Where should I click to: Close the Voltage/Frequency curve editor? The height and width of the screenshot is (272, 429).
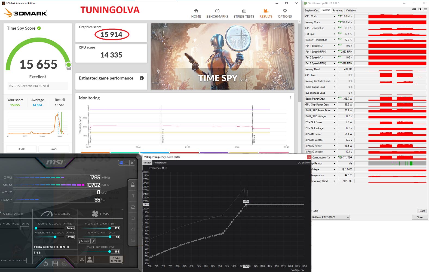pyautogui.click(x=309, y=157)
